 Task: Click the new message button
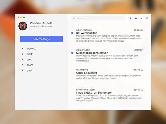[x=41, y=39]
